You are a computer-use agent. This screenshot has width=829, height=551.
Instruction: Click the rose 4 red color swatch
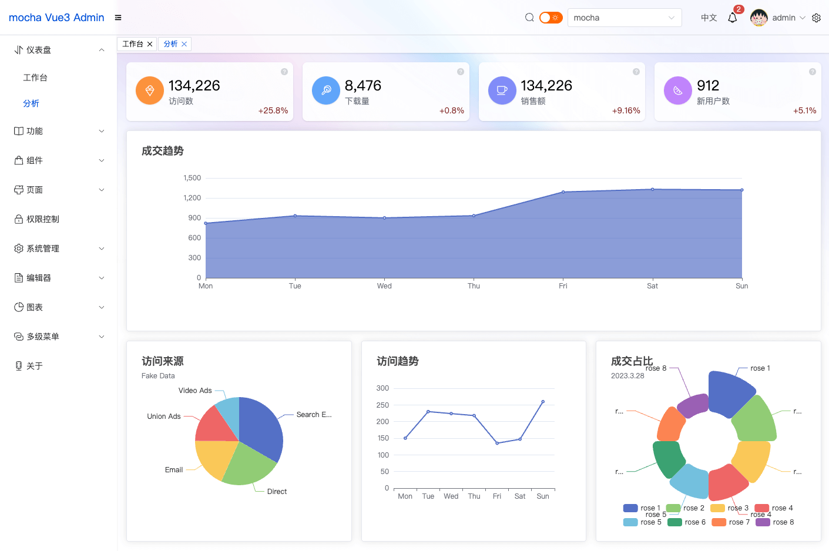tap(761, 508)
